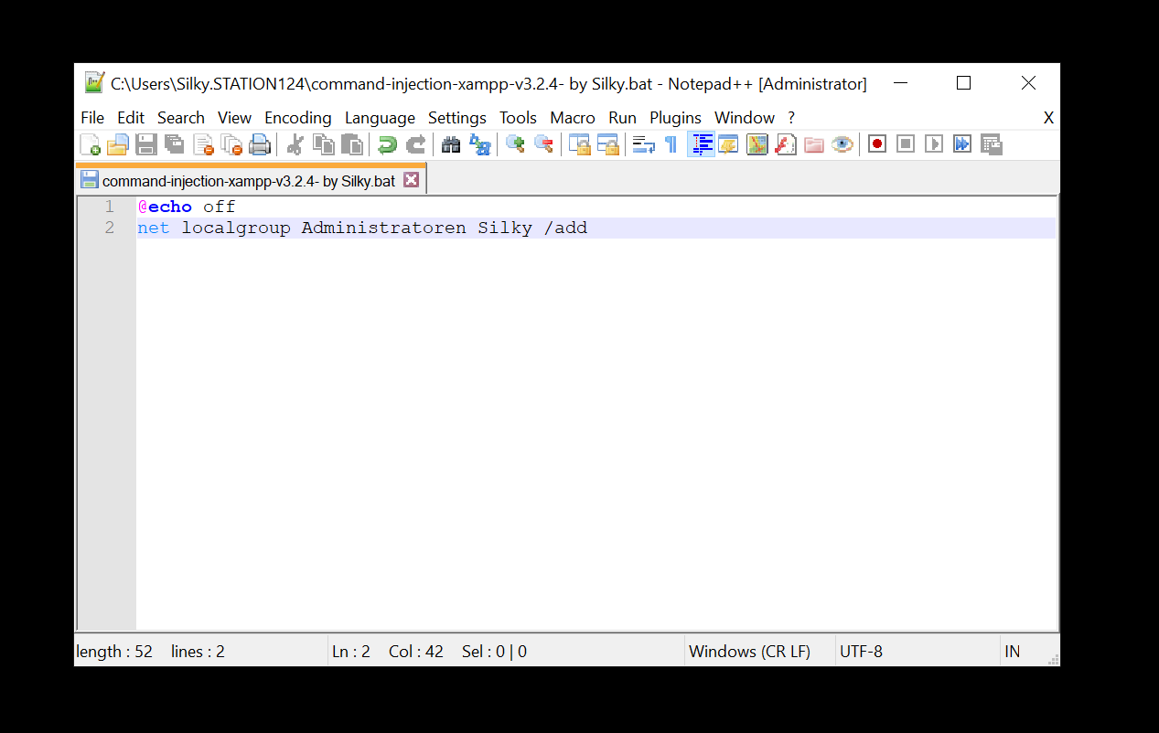Click line number 2 in margin
The width and height of the screenshot is (1159, 733).
110,228
